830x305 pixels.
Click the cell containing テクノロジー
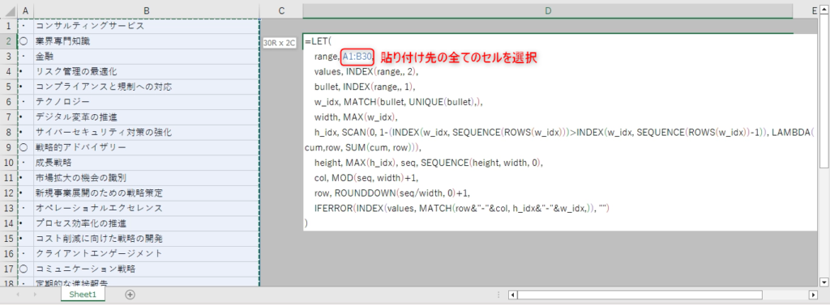click(x=147, y=101)
